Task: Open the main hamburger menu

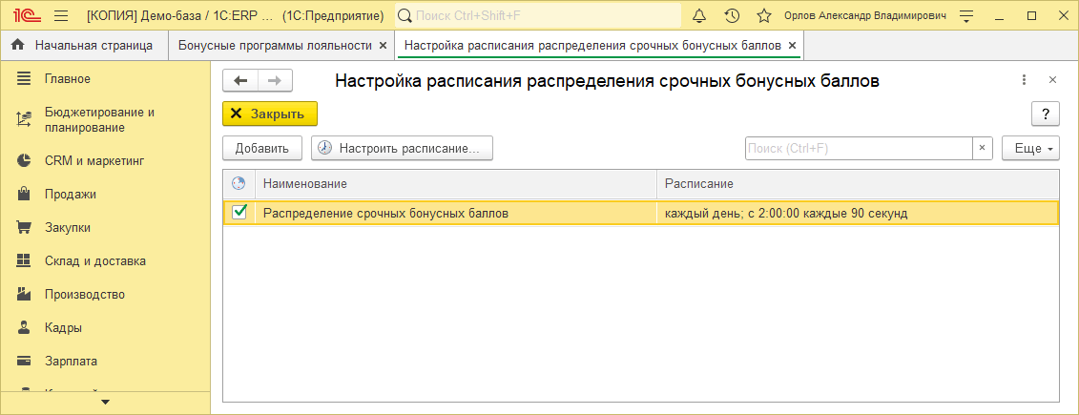Action: 61,16
